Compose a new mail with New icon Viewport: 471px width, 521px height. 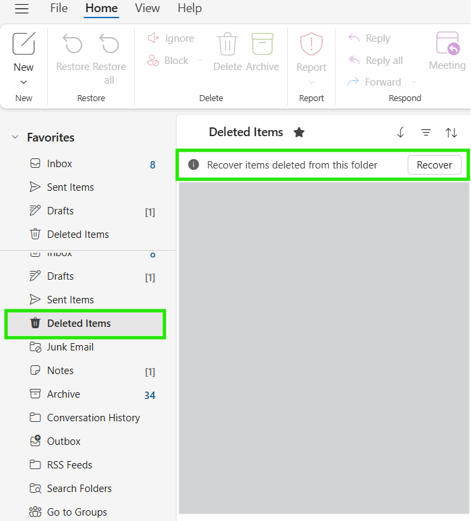coord(24,44)
